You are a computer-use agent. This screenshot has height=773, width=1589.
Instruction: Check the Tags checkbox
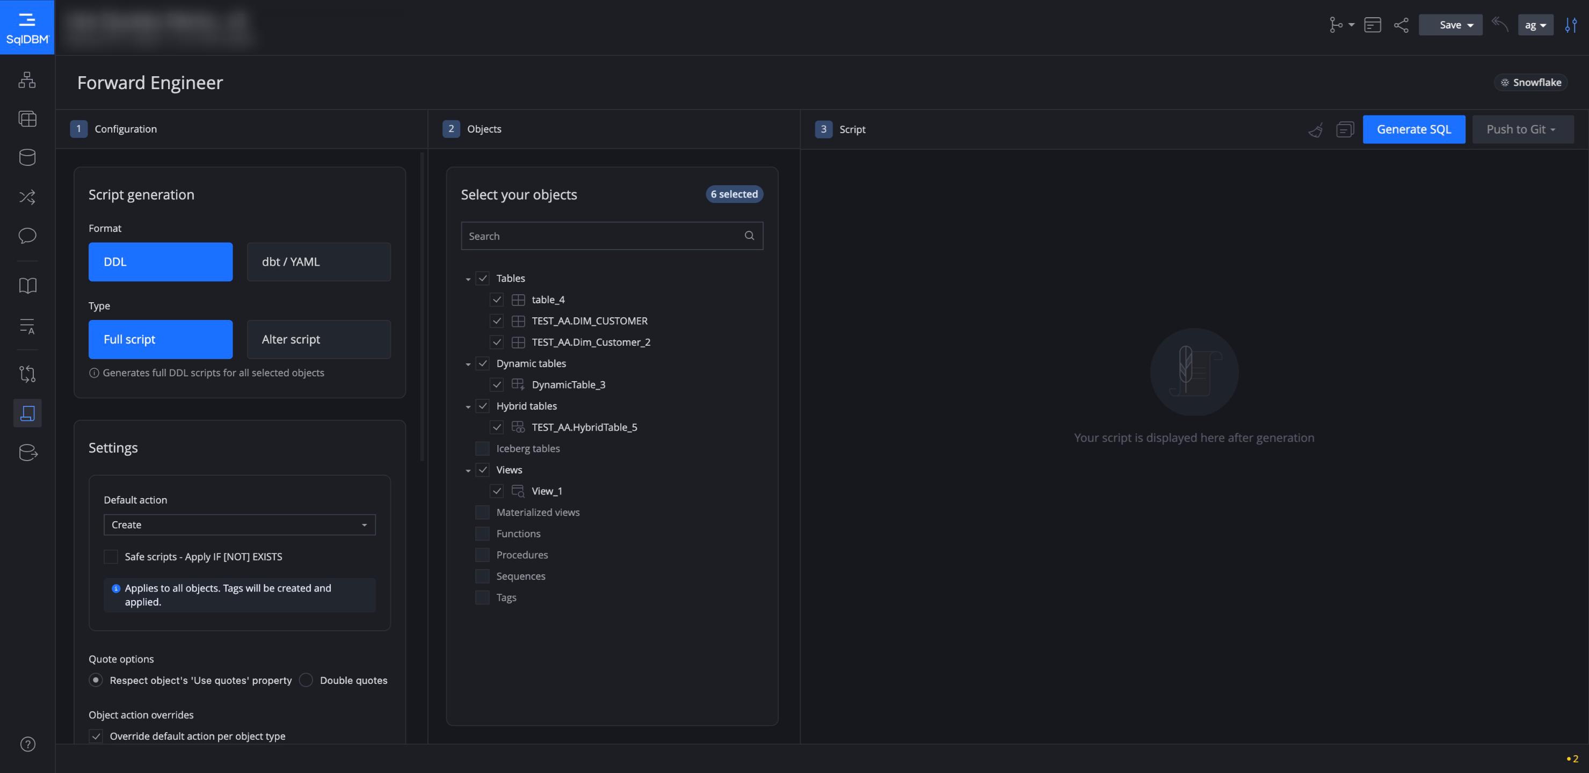pos(482,597)
